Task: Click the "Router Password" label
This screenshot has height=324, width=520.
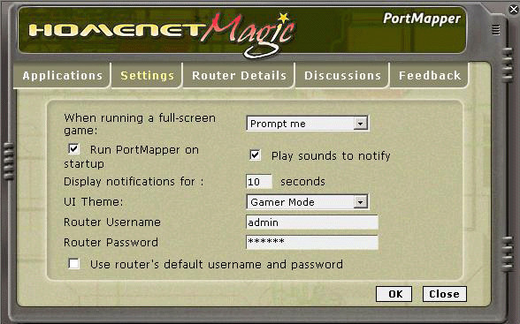Action: coord(111,243)
